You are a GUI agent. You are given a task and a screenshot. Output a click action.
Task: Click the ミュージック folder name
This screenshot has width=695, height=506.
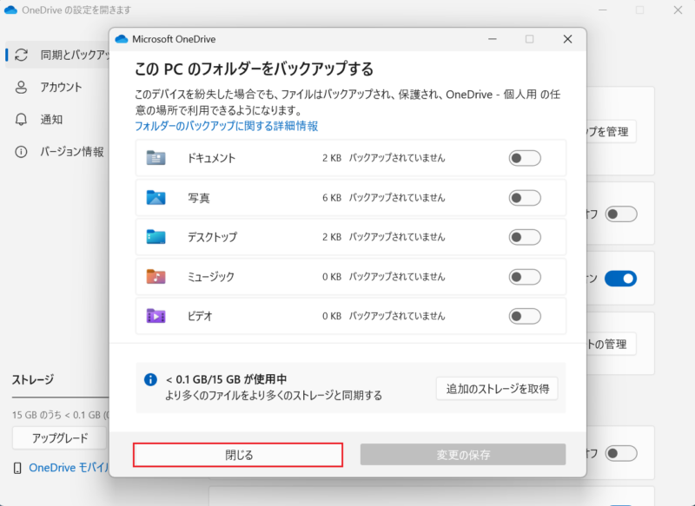211,277
